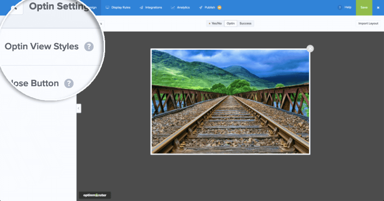Switch to the Integrations tab

tap(151, 8)
